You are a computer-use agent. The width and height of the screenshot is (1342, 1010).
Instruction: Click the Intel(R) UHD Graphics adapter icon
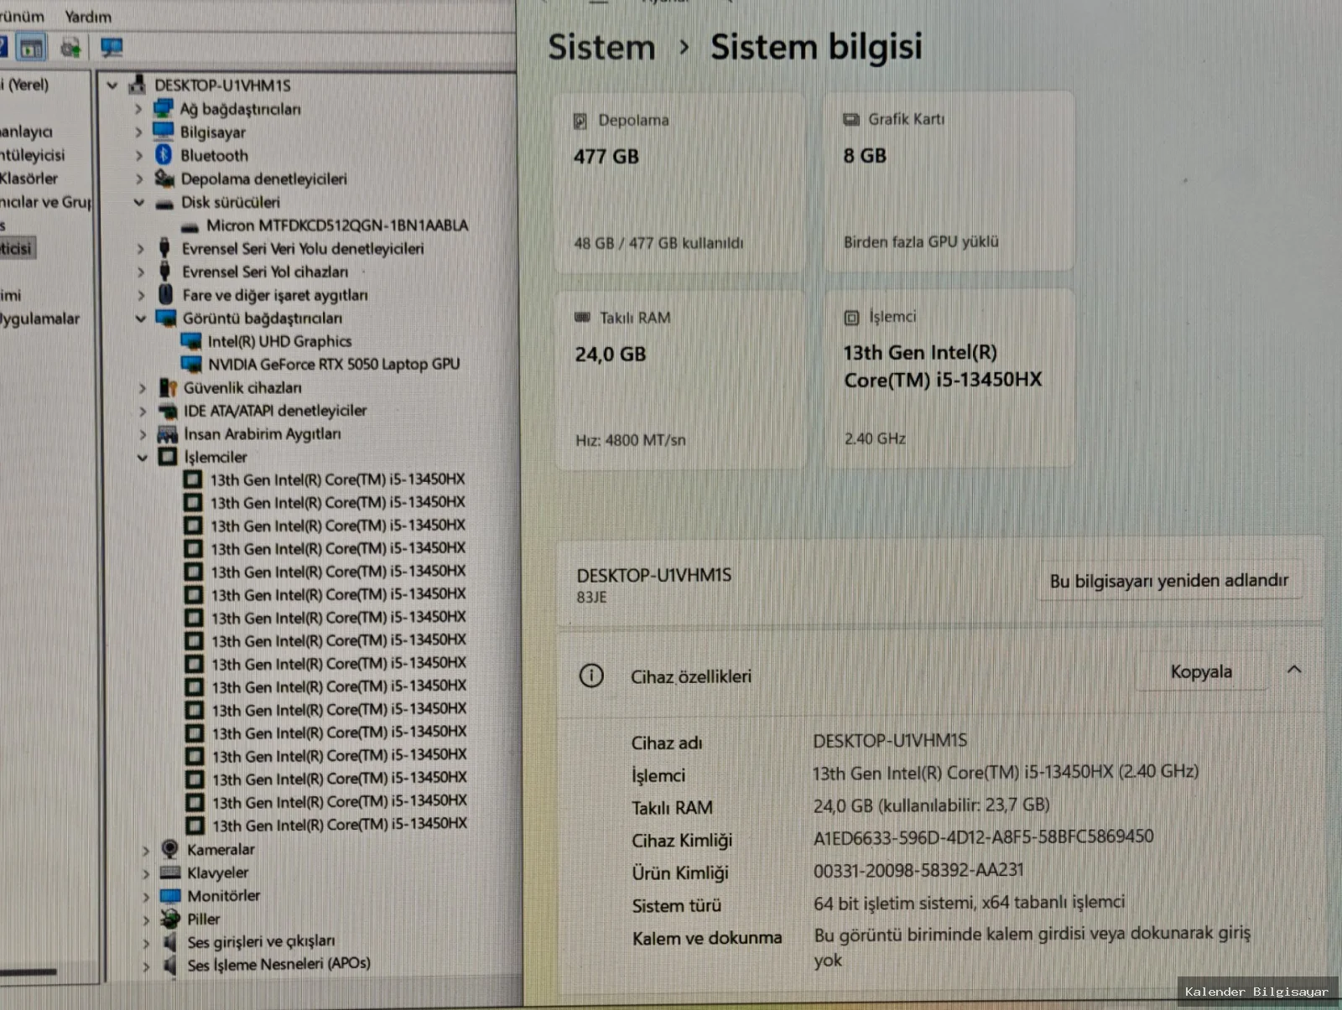tap(191, 341)
